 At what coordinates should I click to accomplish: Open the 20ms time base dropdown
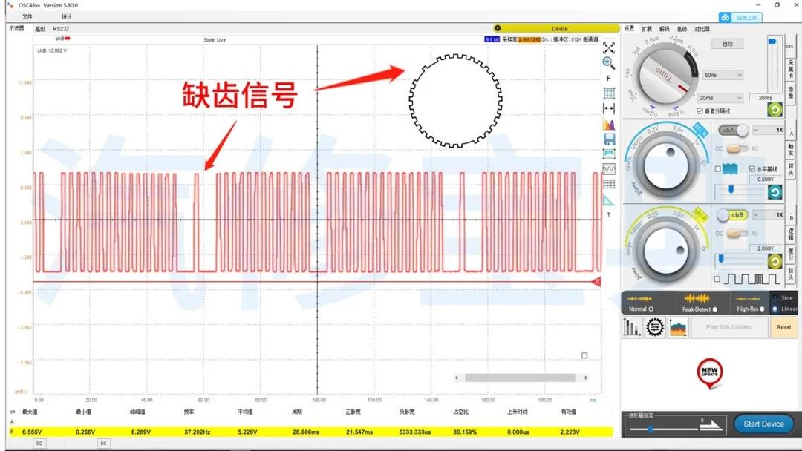(720, 98)
